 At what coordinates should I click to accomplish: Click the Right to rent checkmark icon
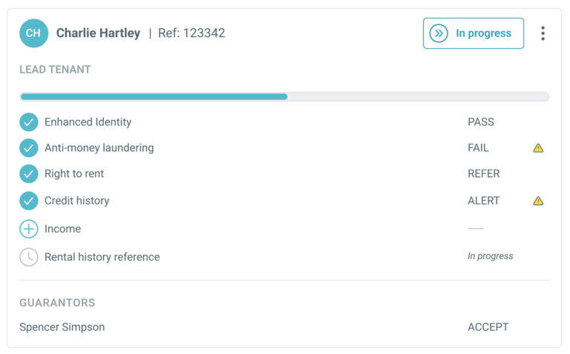click(29, 174)
